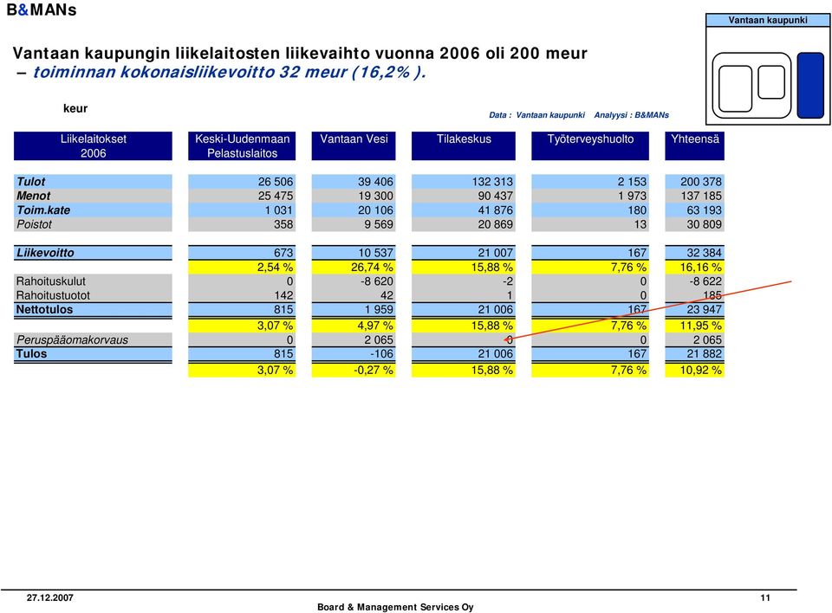Select the Nettotulos value '1 959'
Screen dimensions: 832x613
[x=379, y=310]
